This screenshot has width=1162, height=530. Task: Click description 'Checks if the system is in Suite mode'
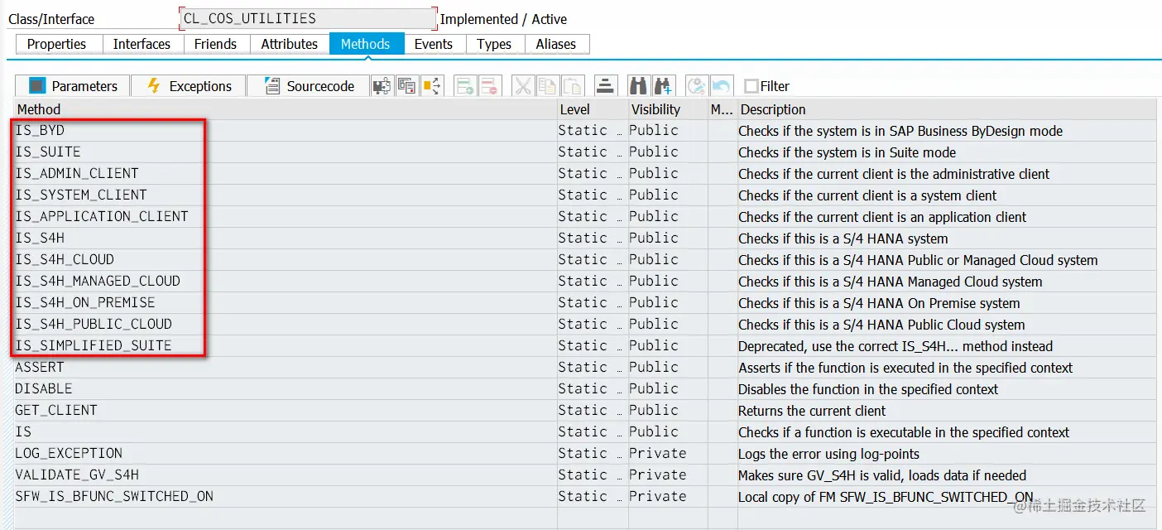[x=847, y=152]
